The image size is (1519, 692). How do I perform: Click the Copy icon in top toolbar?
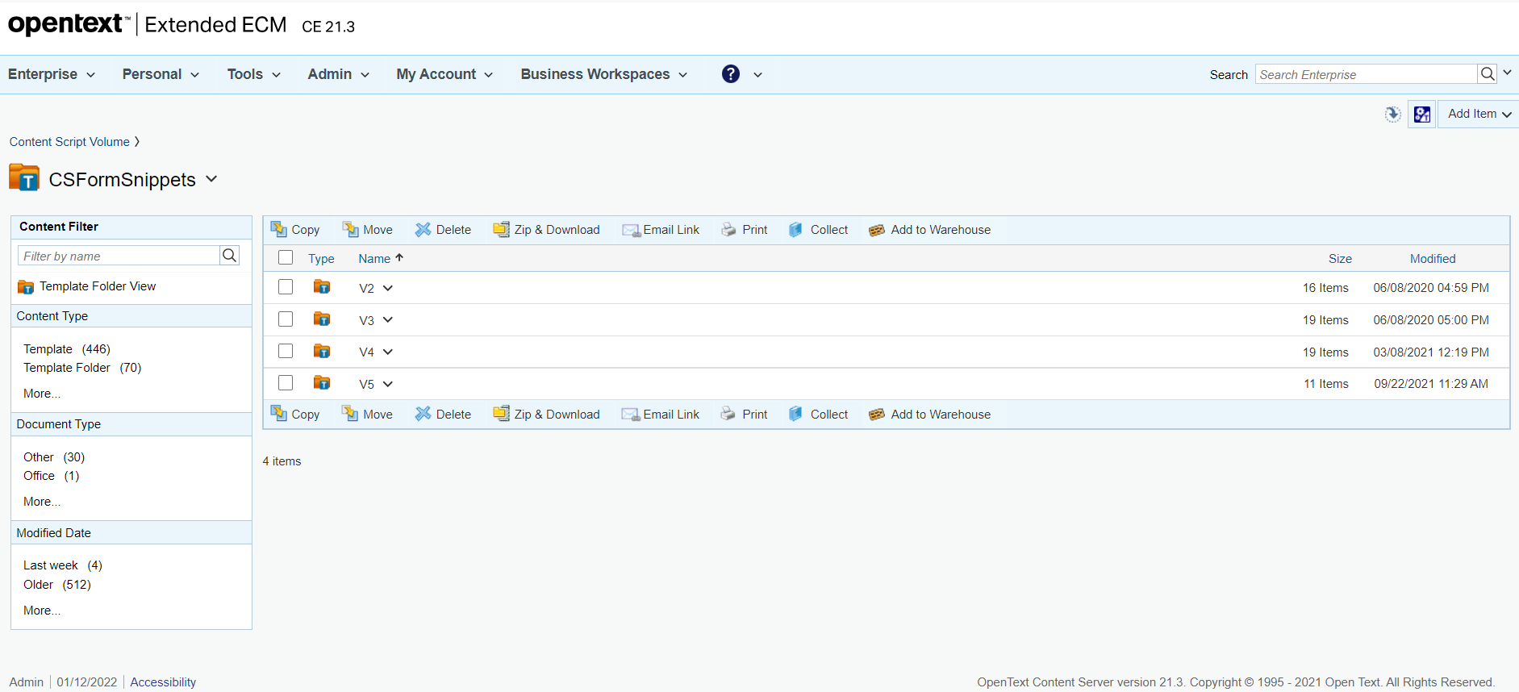279,229
